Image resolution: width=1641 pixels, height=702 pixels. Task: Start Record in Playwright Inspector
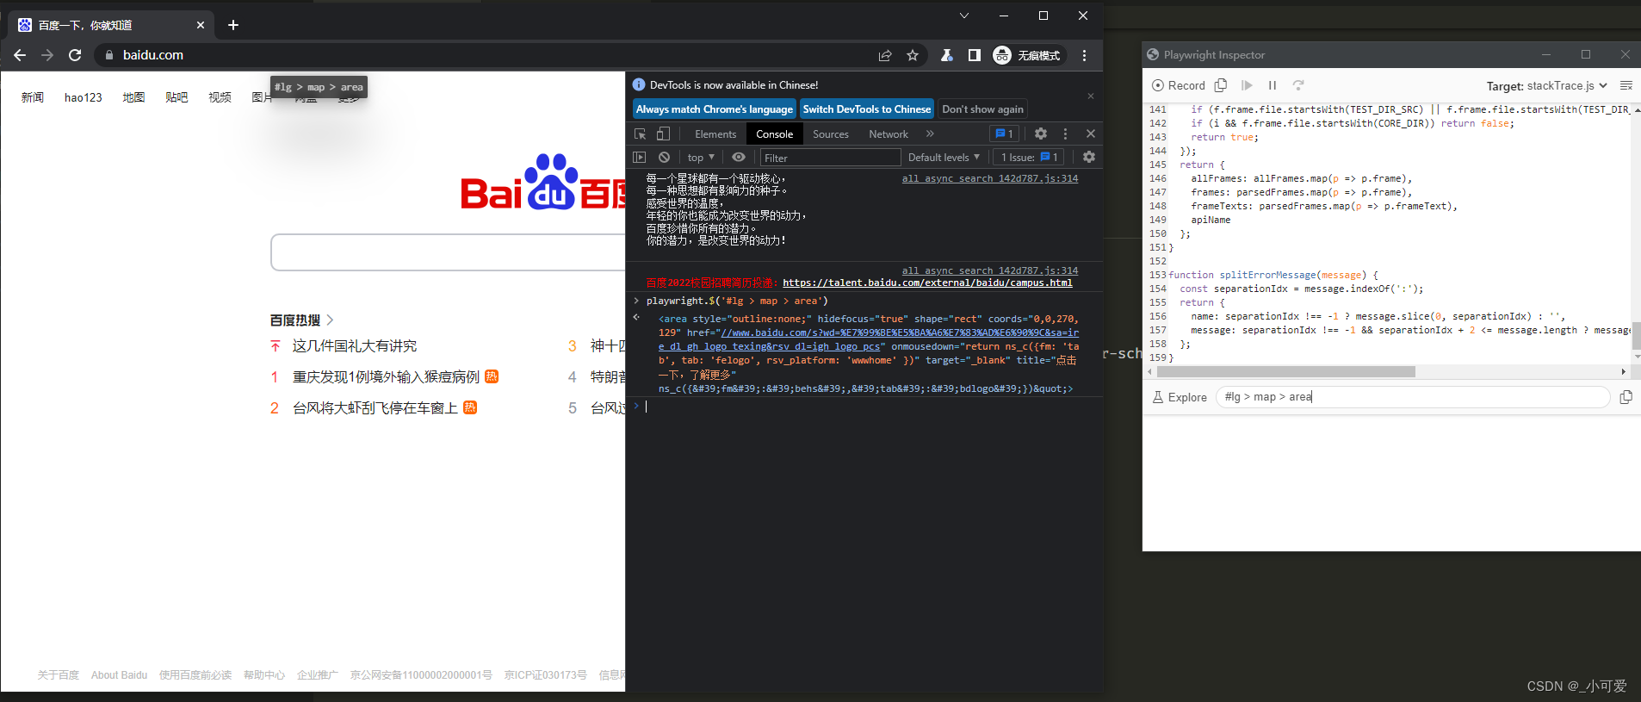1178,85
